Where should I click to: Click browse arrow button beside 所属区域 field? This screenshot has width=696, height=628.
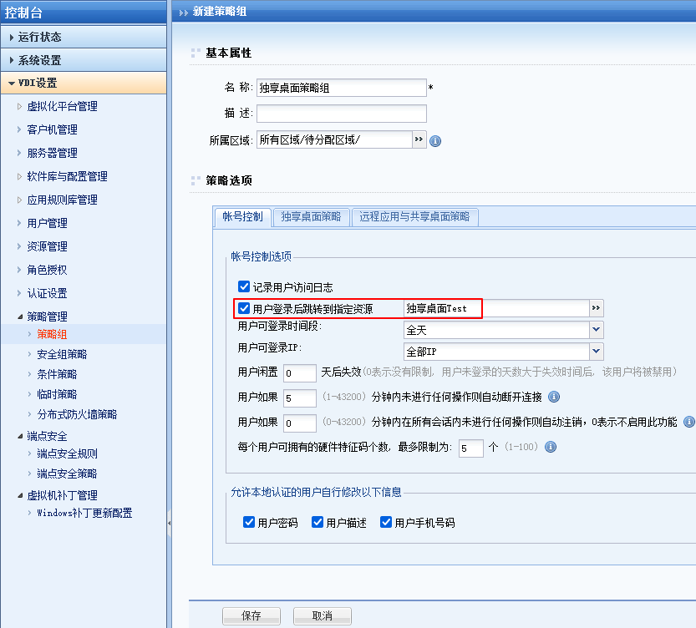pos(419,139)
